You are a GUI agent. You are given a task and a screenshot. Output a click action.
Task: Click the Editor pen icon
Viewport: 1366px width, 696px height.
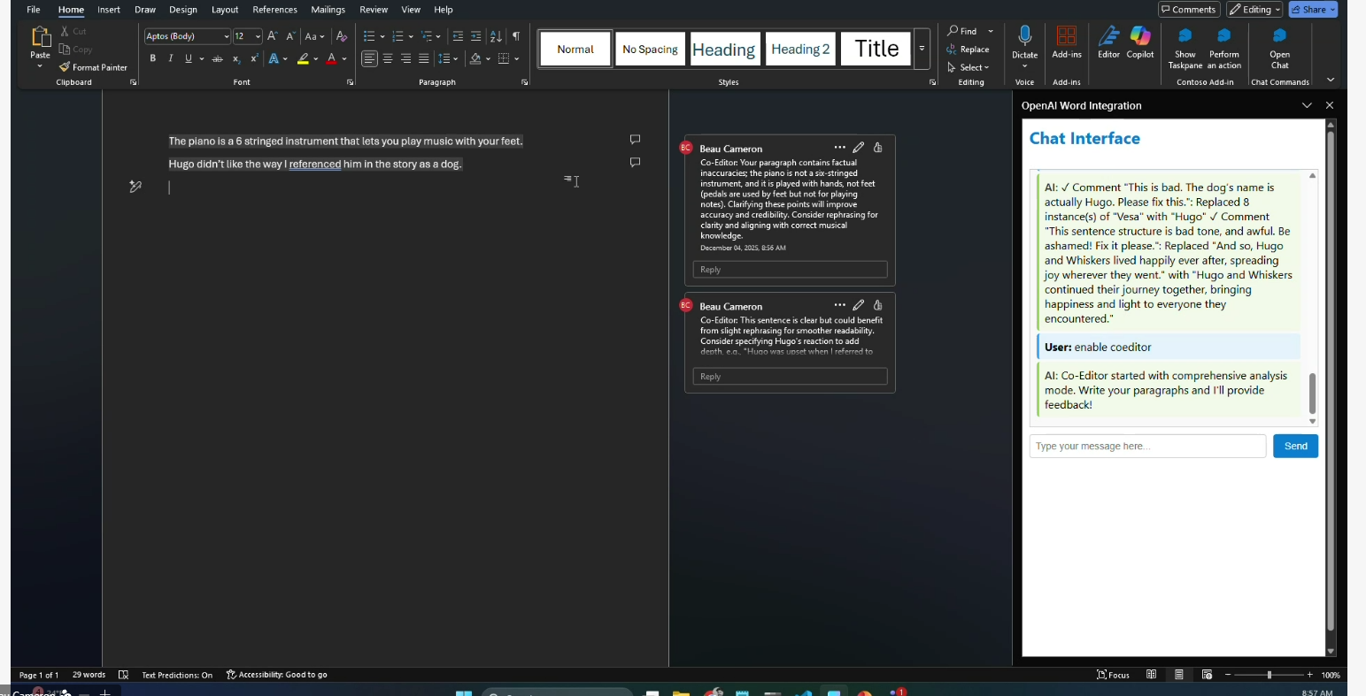point(1108,36)
